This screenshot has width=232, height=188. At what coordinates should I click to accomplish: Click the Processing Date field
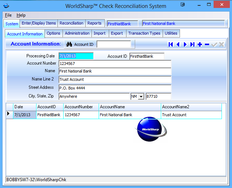point(76,56)
